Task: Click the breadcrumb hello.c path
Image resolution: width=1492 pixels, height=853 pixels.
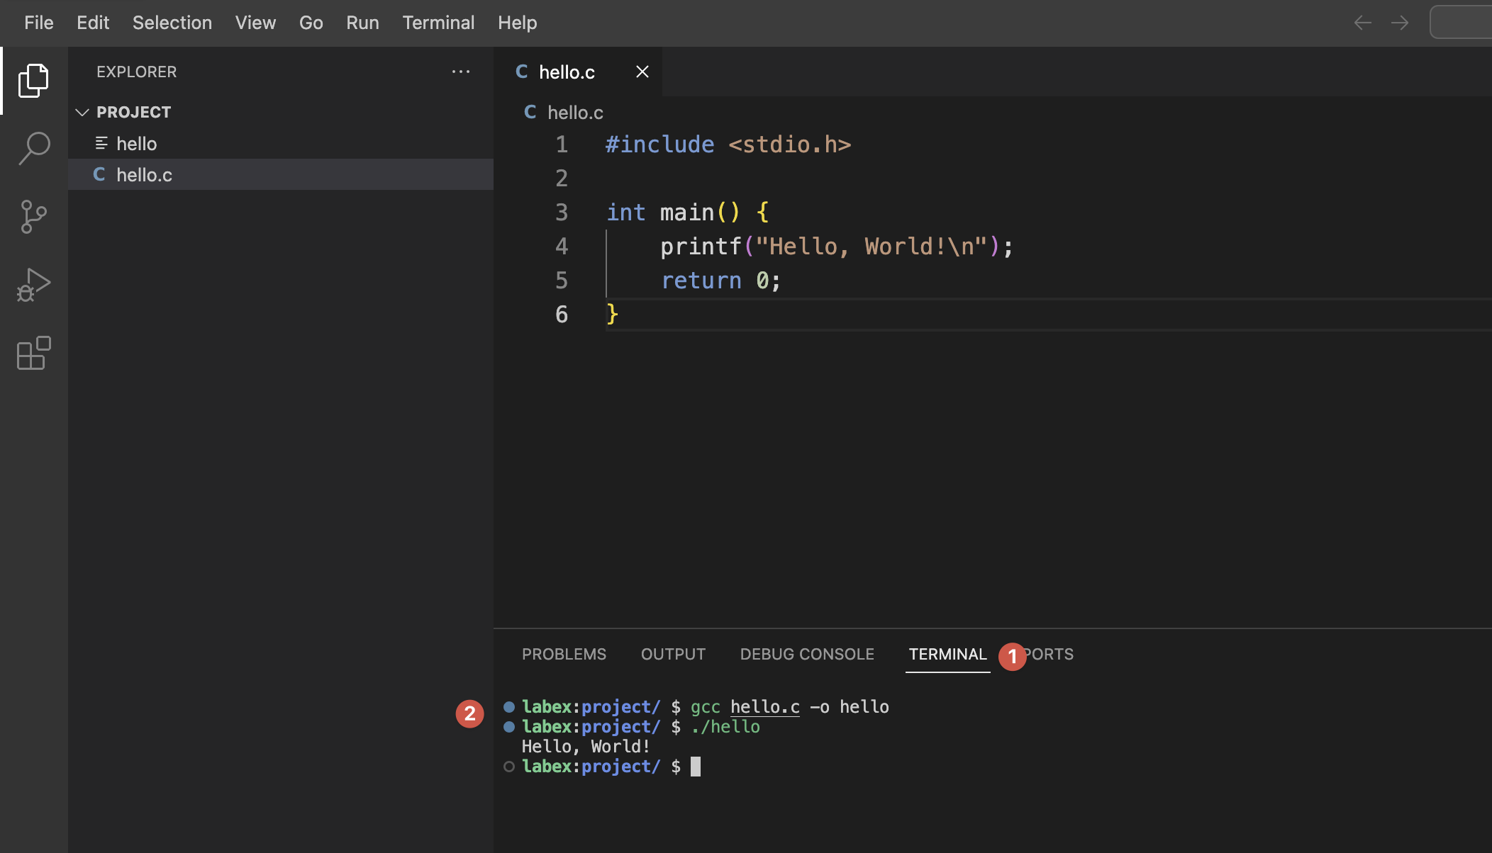Action: point(575,113)
